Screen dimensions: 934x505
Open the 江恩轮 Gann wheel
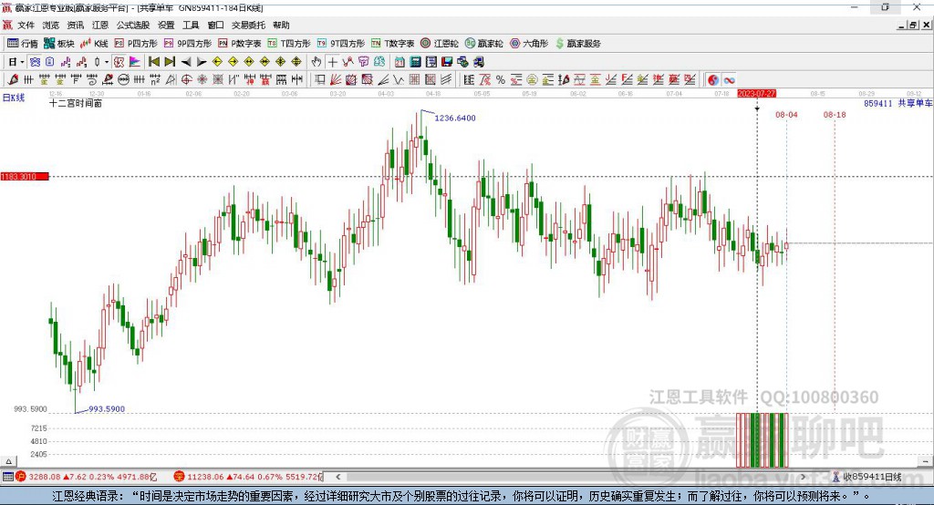[440, 44]
